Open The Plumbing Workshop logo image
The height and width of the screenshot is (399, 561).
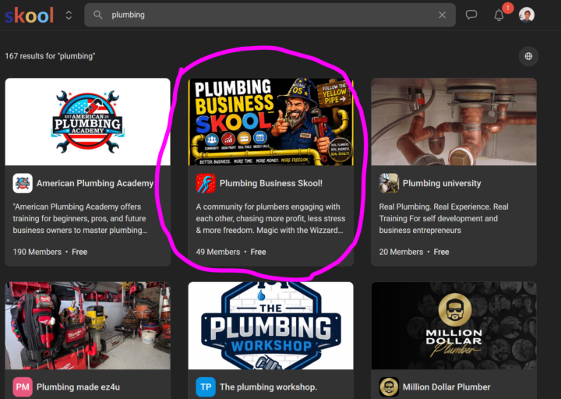pos(271,326)
